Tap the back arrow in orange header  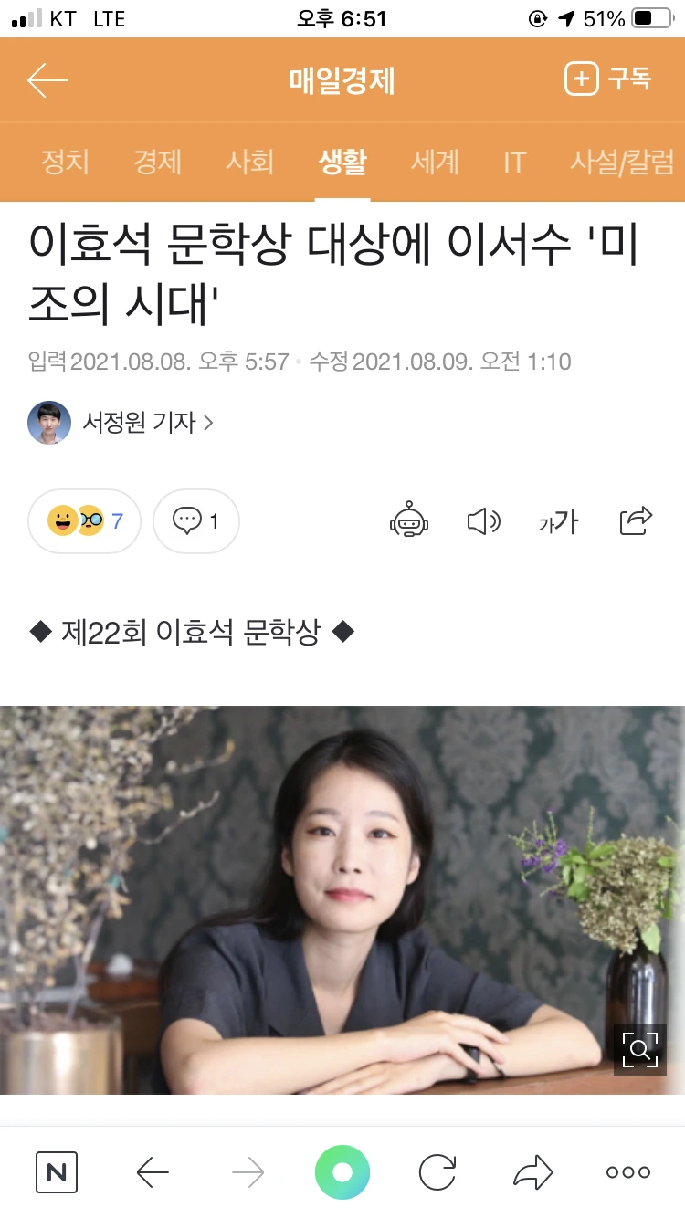(x=47, y=80)
